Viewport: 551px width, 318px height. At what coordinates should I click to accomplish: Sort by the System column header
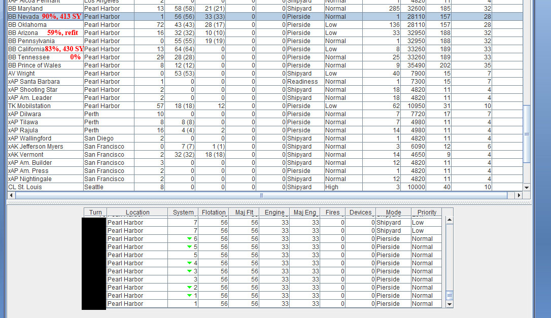pyautogui.click(x=183, y=212)
